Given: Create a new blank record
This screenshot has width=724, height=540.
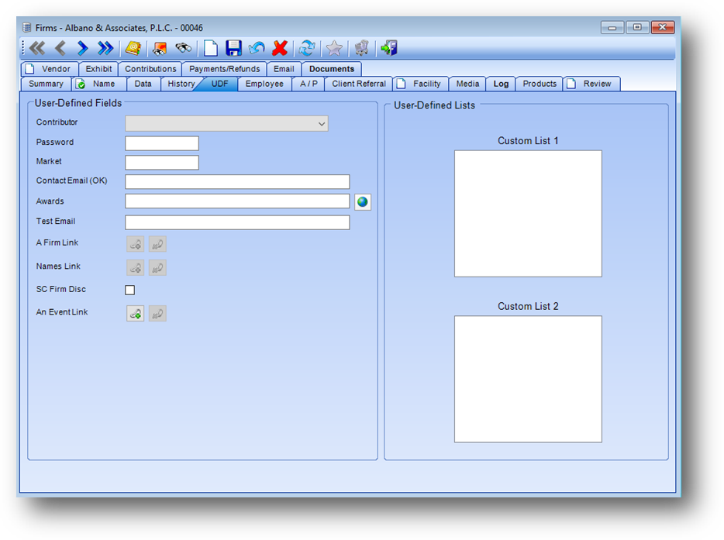Looking at the screenshot, I should click(211, 48).
